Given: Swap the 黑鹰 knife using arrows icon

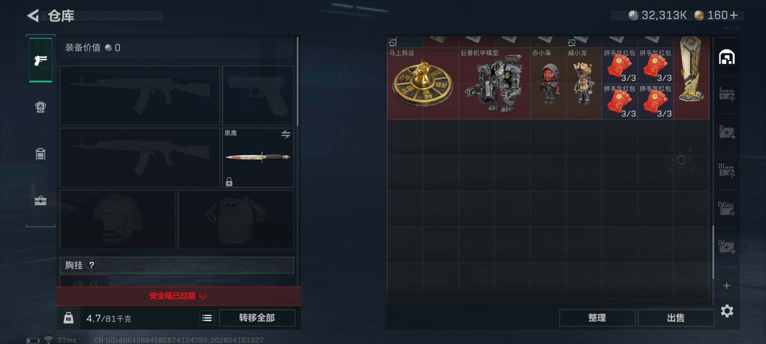Looking at the screenshot, I should (286, 134).
